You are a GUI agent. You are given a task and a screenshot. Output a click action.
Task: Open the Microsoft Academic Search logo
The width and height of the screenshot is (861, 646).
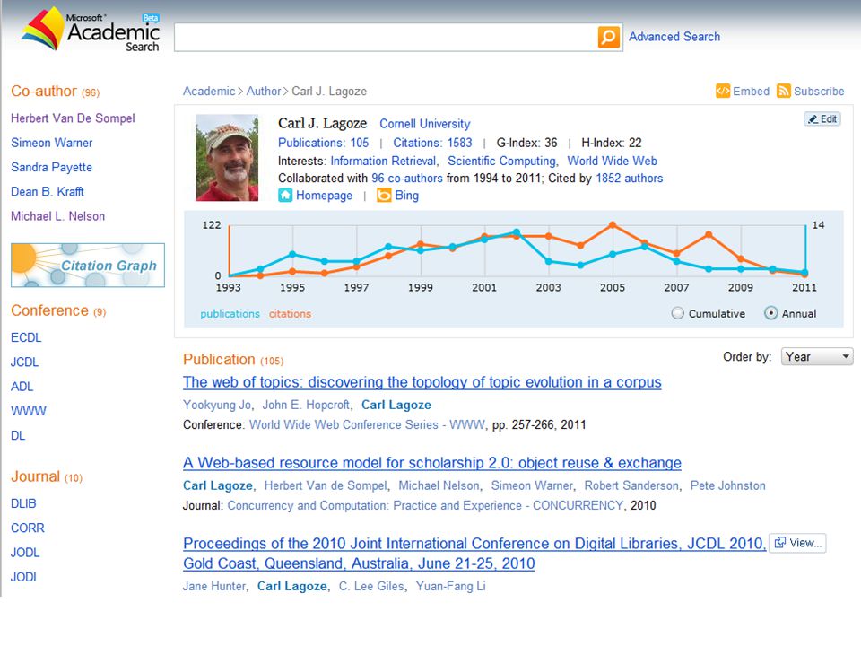(91, 30)
